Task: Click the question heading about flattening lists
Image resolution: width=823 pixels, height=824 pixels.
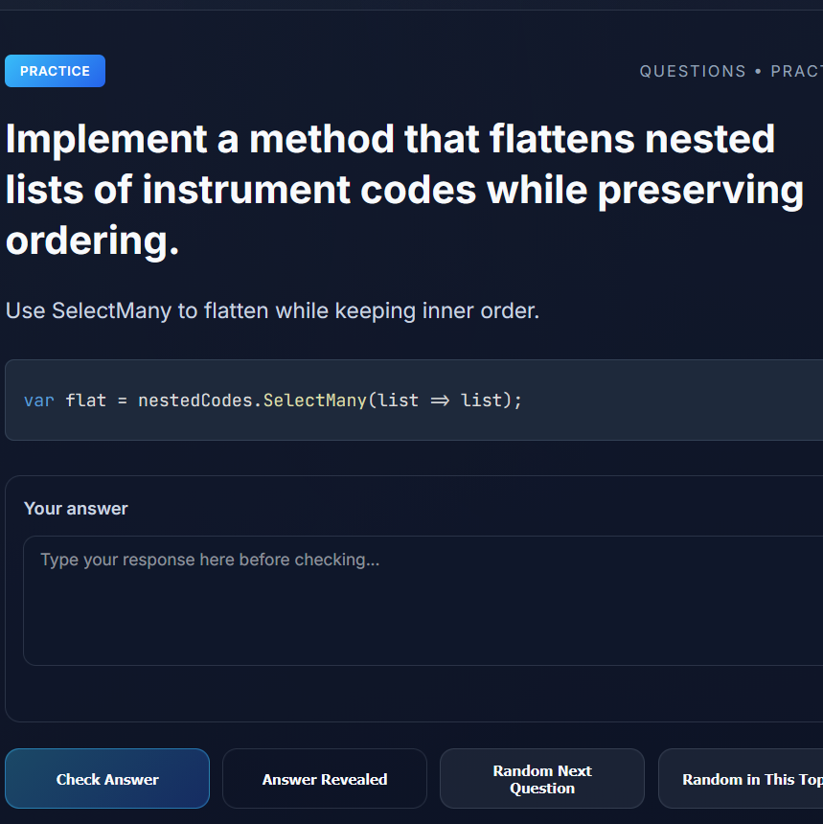Action: [403, 190]
